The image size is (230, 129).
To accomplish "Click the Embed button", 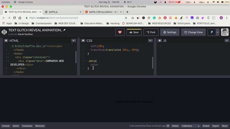I will (206, 126).
